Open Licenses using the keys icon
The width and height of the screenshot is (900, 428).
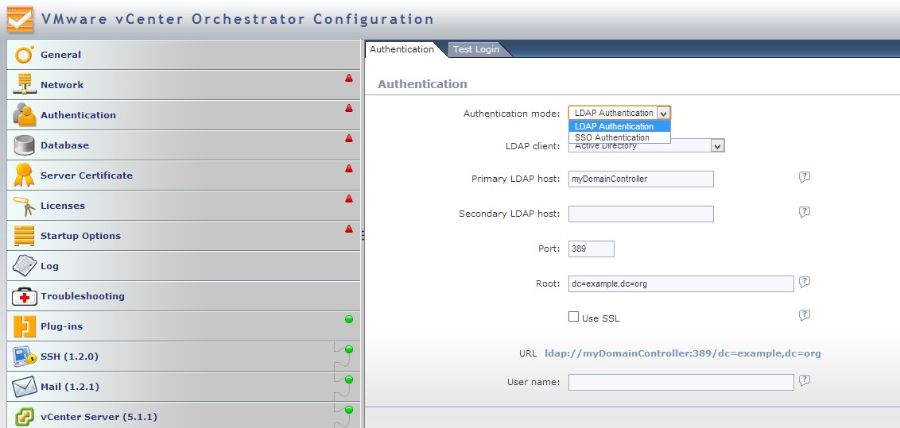(x=25, y=206)
